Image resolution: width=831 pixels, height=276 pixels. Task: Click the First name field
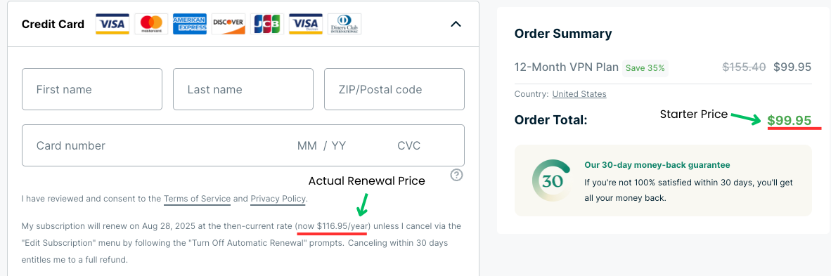pyautogui.click(x=92, y=89)
